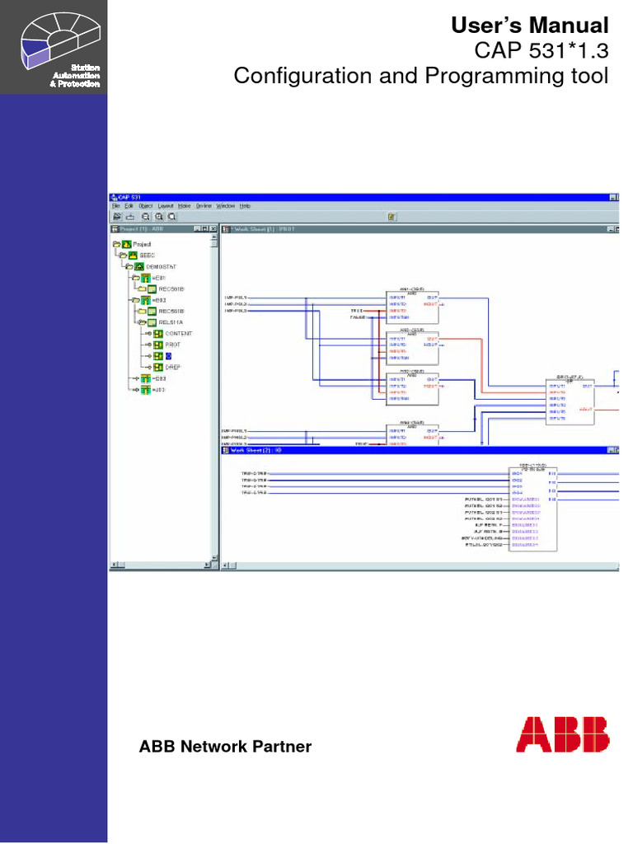The image size is (633, 844).
Task: Click terminal icon of REC561B under =E02
Action: tap(152, 311)
